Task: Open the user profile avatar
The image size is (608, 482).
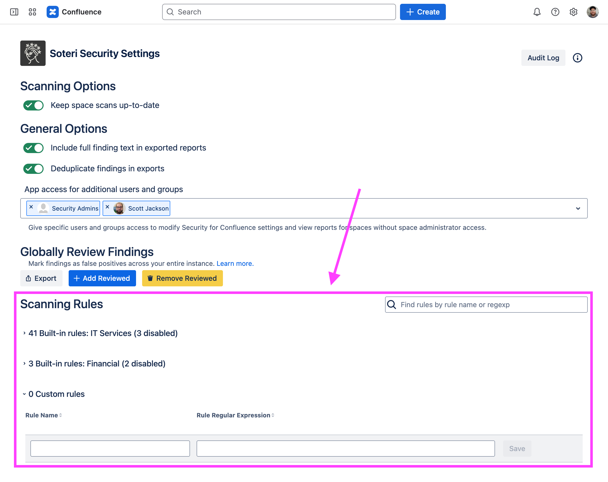Action: (x=593, y=12)
